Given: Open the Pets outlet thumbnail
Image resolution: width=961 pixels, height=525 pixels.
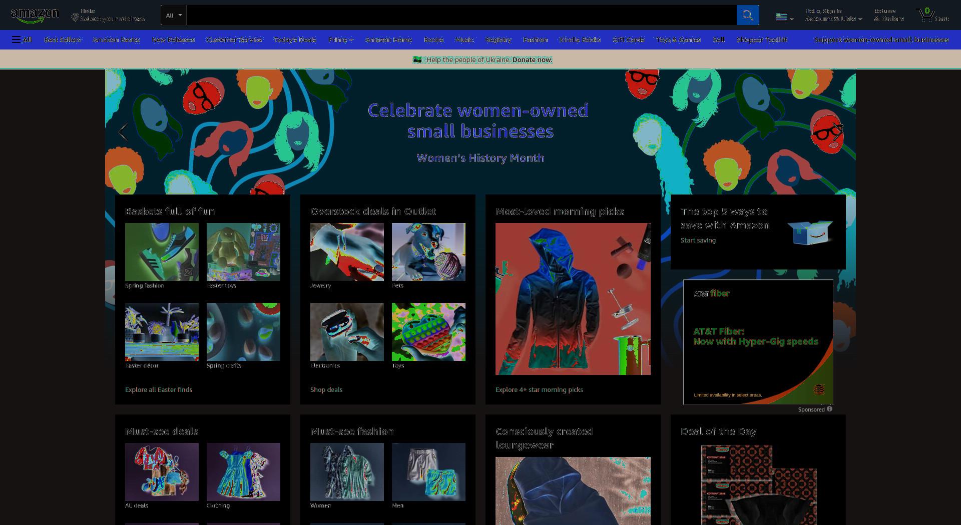Looking at the screenshot, I should point(428,252).
